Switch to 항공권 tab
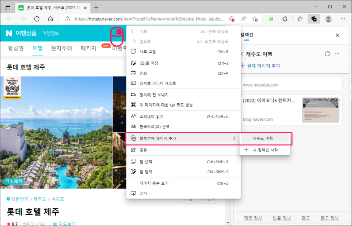Viewport: 352px width, 226px height. click(x=16, y=48)
